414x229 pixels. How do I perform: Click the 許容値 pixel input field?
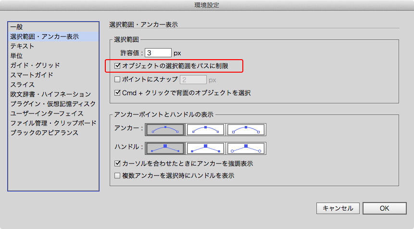coord(158,52)
